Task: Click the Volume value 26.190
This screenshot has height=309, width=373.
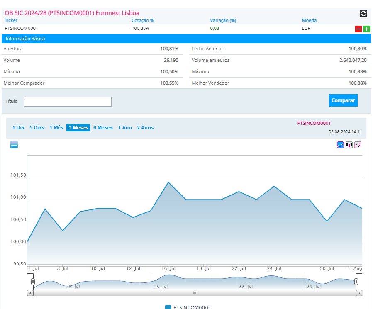Action: tap(171, 60)
